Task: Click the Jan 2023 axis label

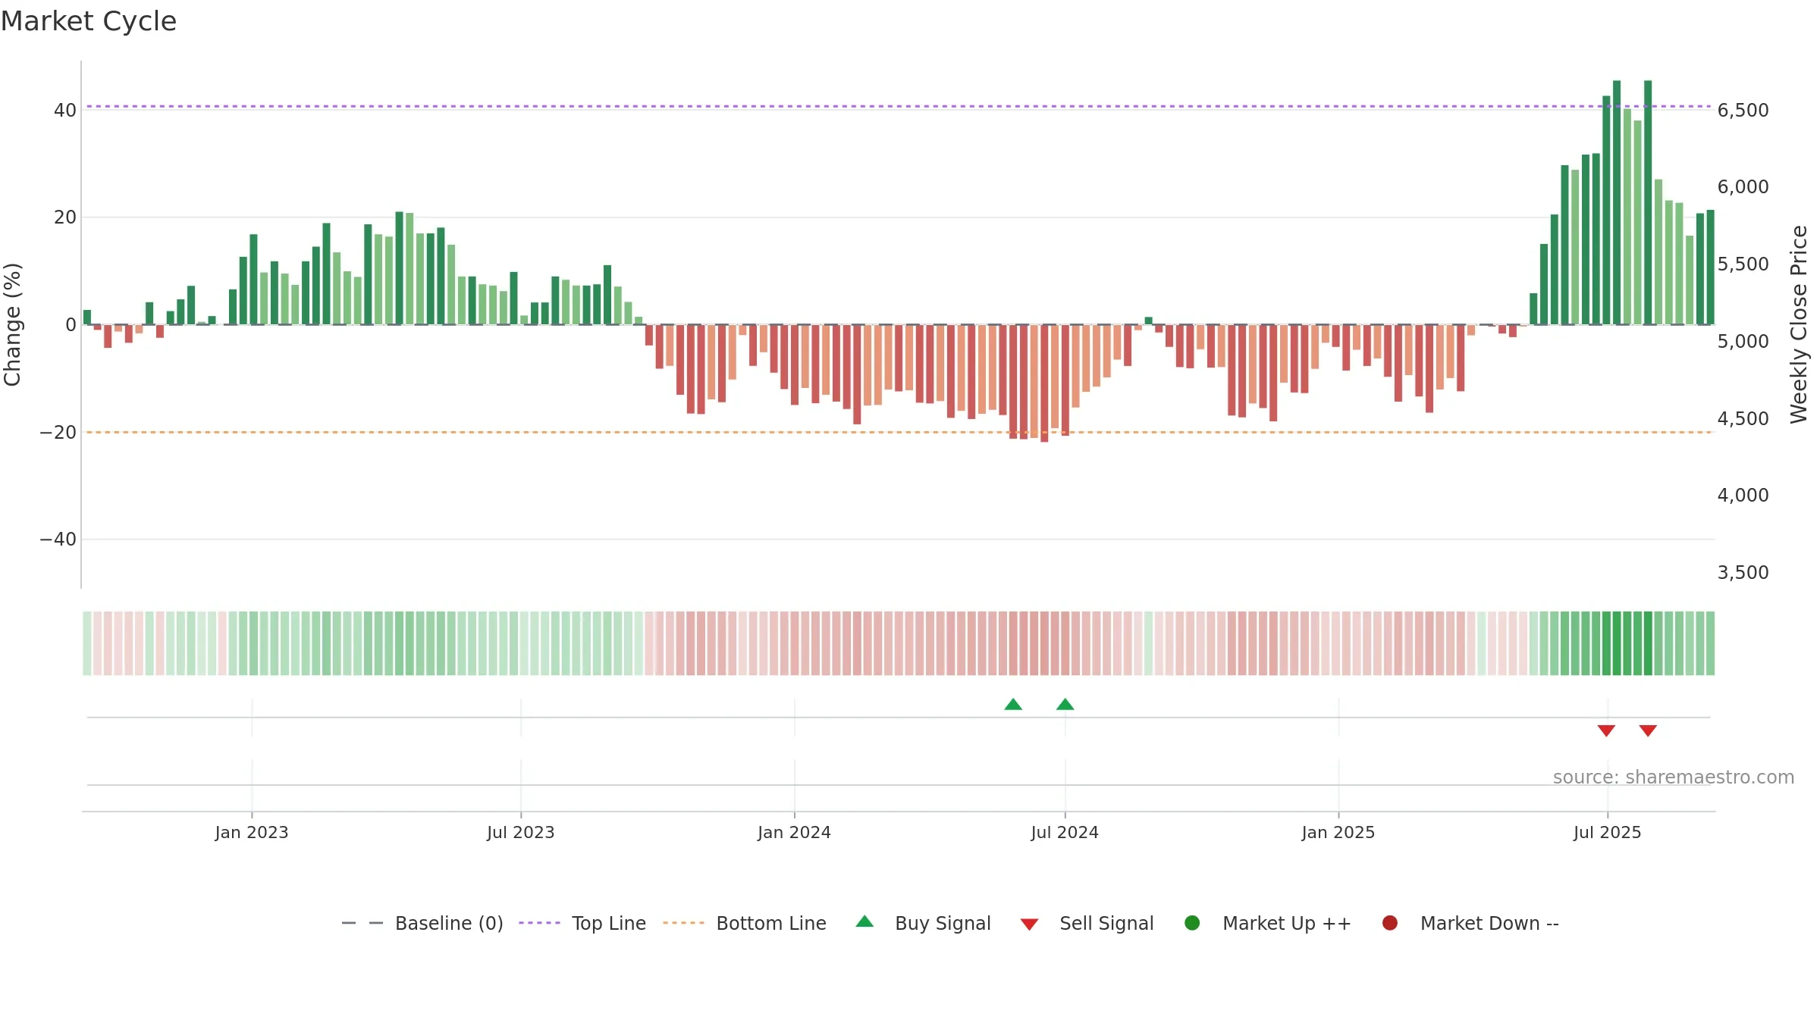Action: click(x=252, y=832)
